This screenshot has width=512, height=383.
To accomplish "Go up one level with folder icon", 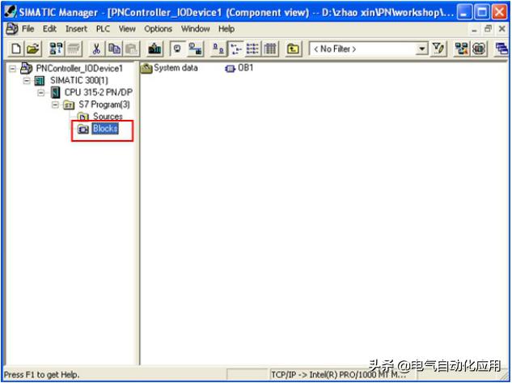I will tap(293, 49).
